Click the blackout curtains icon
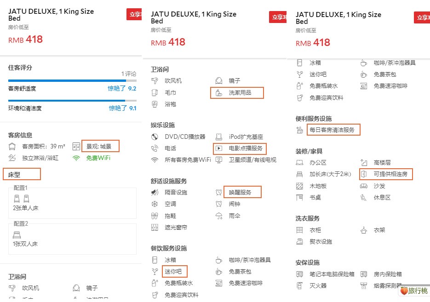 155,227
